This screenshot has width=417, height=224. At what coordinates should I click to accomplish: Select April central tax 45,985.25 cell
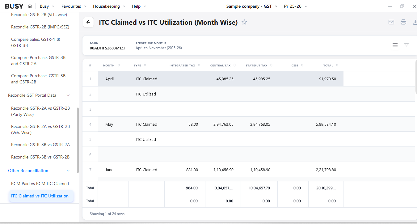[x=223, y=79]
